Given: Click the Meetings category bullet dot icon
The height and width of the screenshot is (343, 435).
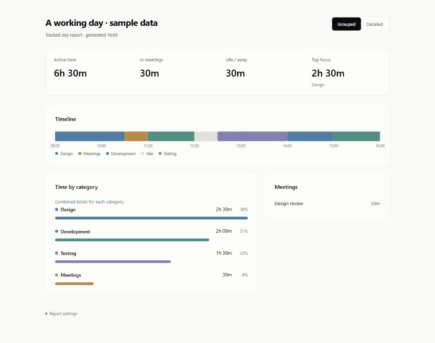Looking at the screenshot, I should point(57,275).
